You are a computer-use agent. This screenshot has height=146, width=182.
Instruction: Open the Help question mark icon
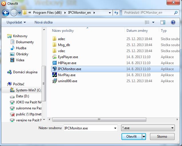(173, 22)
